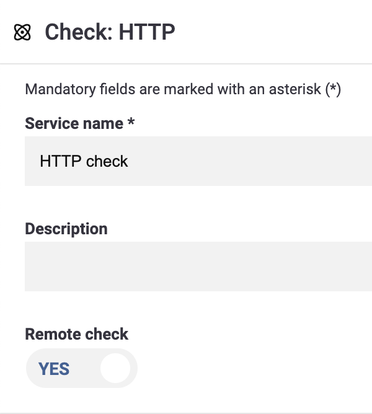Select the word HTTP in the heading

pos(147,32)
